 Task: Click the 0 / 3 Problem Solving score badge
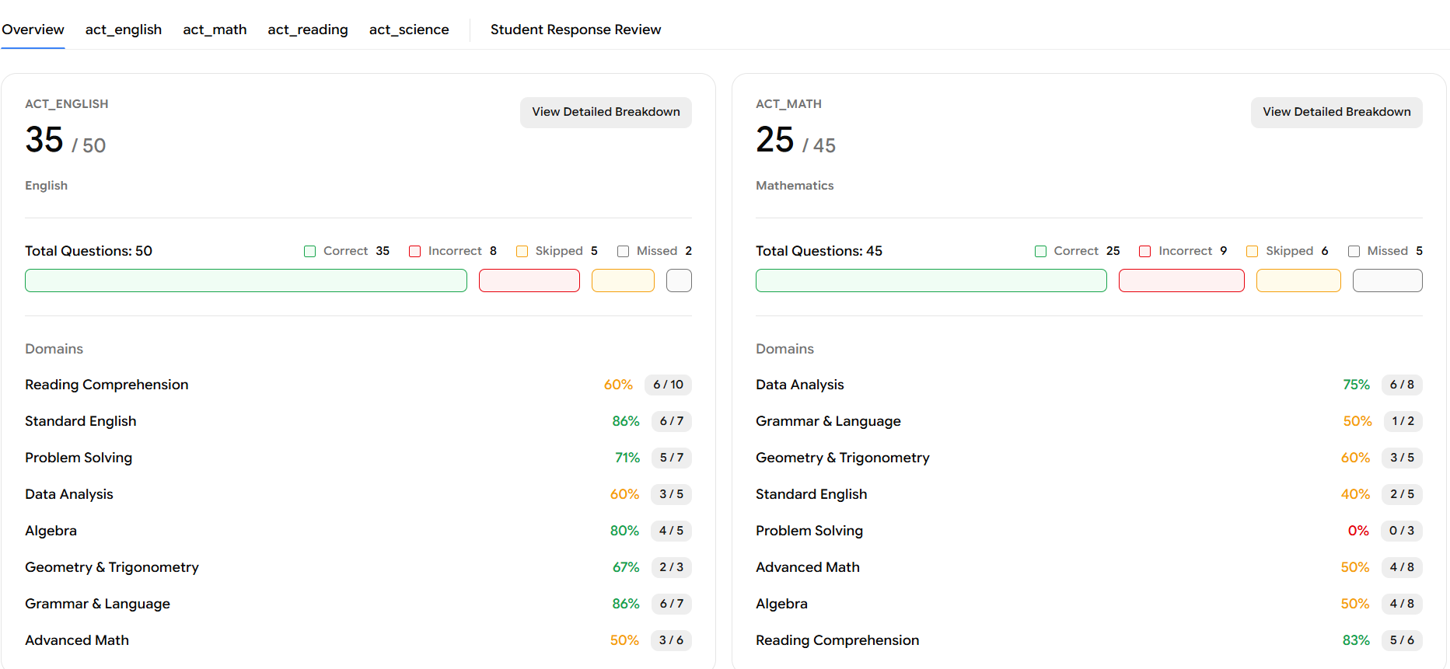1402,531
